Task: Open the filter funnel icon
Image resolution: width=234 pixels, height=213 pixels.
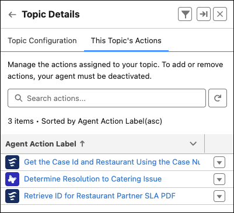Action: [185, 14]
